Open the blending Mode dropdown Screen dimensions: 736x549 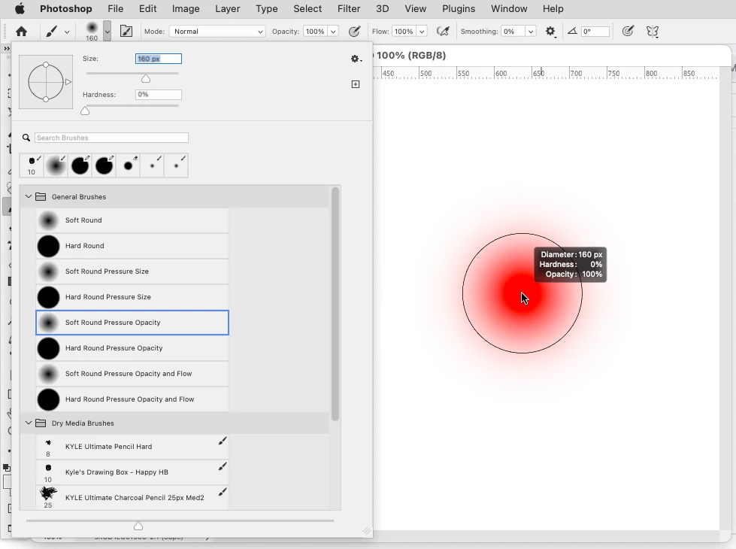tap(217, 32)
